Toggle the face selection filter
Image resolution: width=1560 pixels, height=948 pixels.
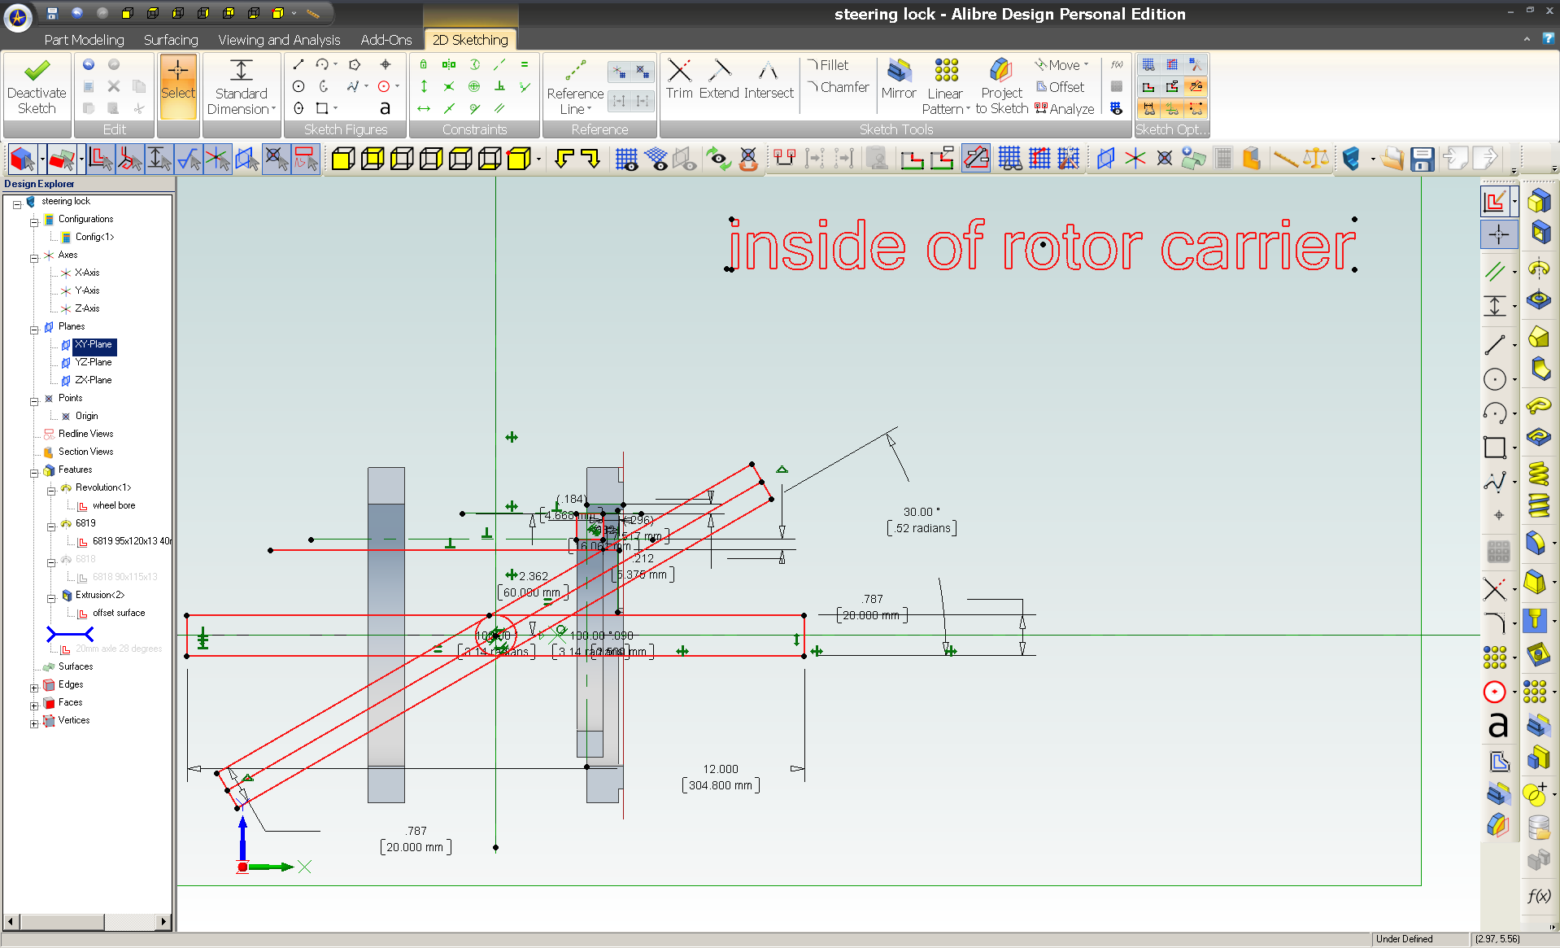(63, 159)
